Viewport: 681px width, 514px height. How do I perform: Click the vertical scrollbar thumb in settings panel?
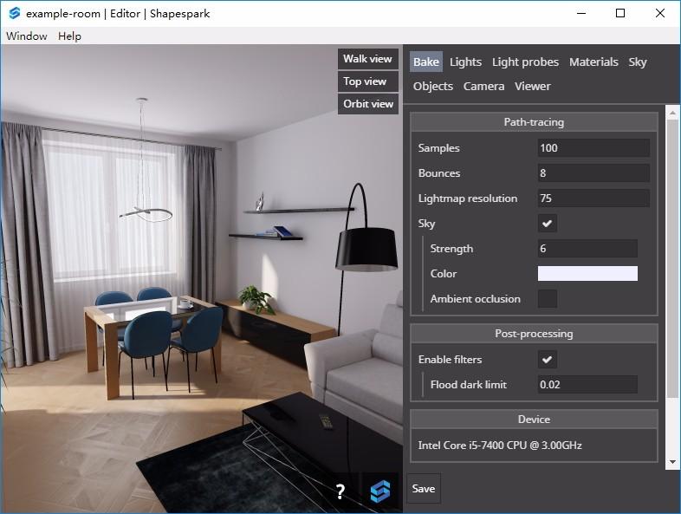coord(672,258)
